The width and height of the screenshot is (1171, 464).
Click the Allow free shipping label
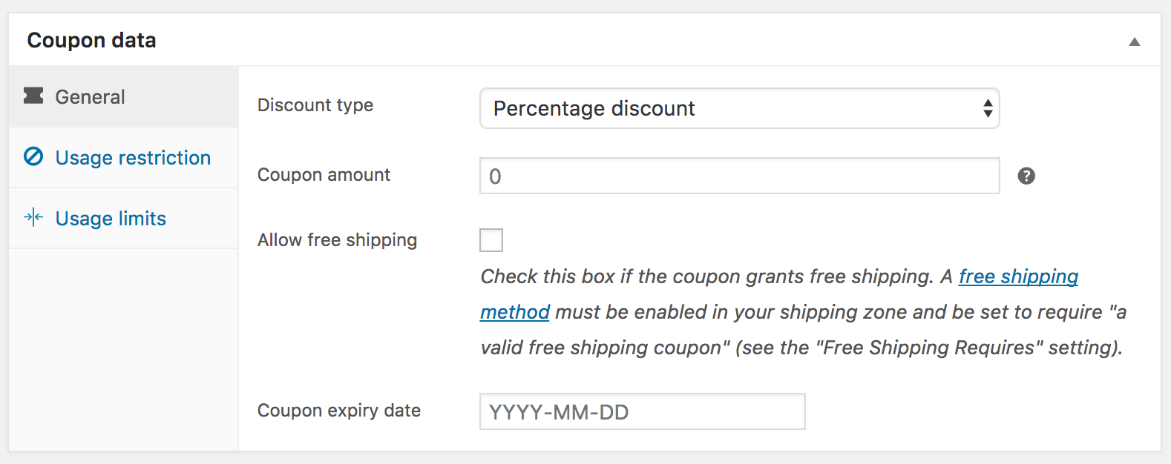tap(336, 239)
